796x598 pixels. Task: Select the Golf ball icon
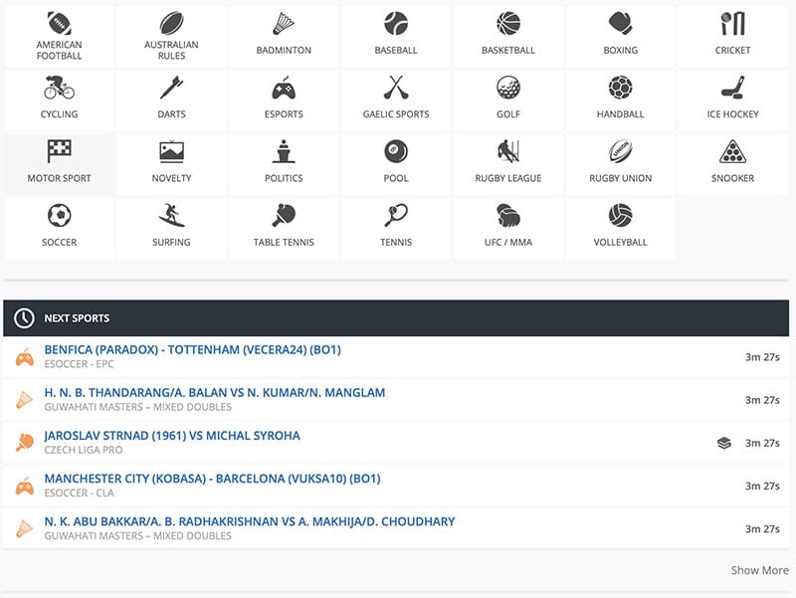pyautogui.click(x=508, y=88)
